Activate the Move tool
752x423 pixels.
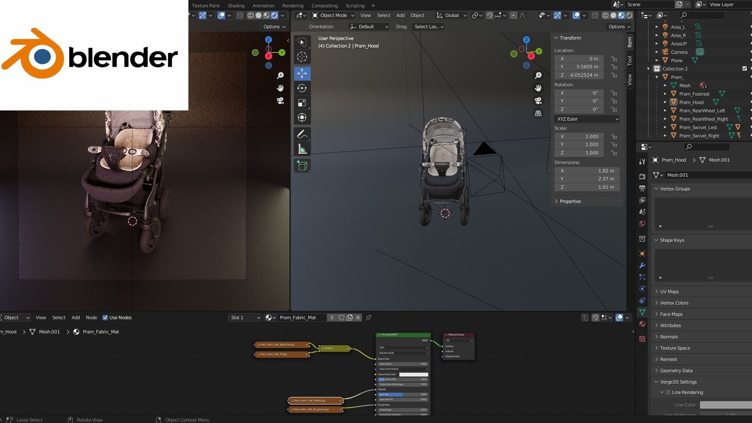[302, 73]
